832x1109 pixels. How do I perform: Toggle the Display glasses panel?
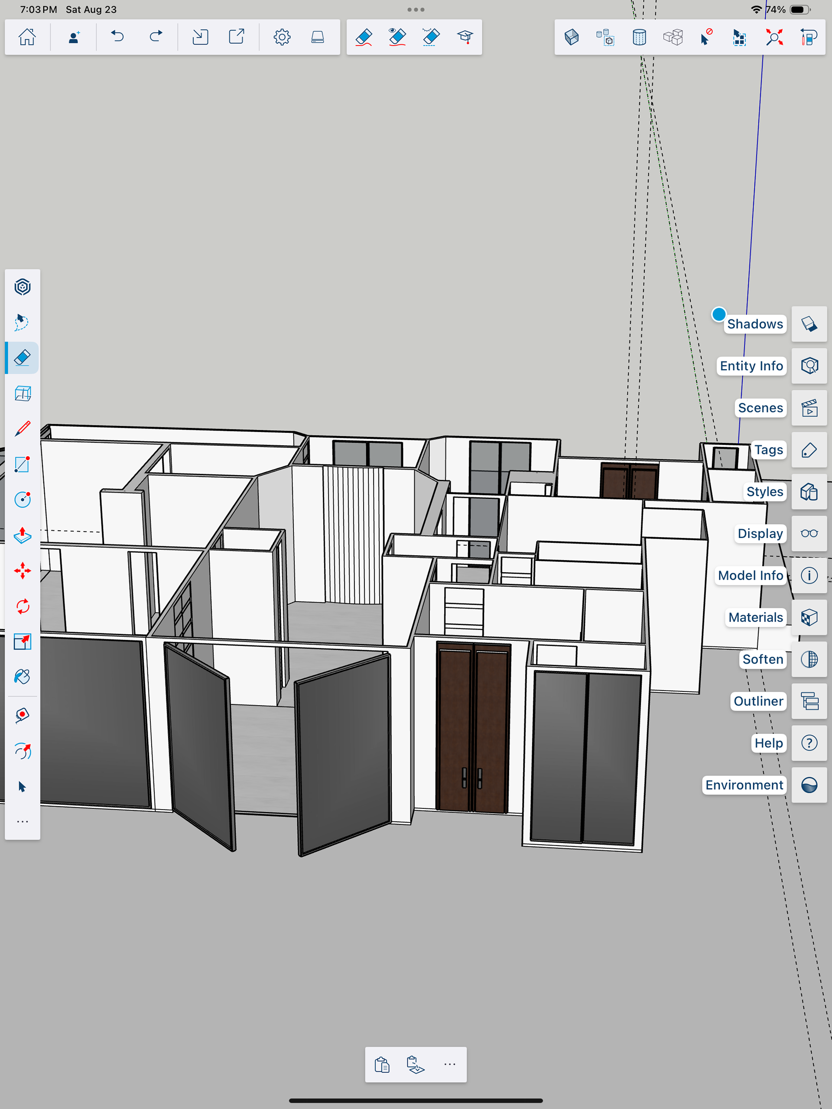click(x=809, y=533)
